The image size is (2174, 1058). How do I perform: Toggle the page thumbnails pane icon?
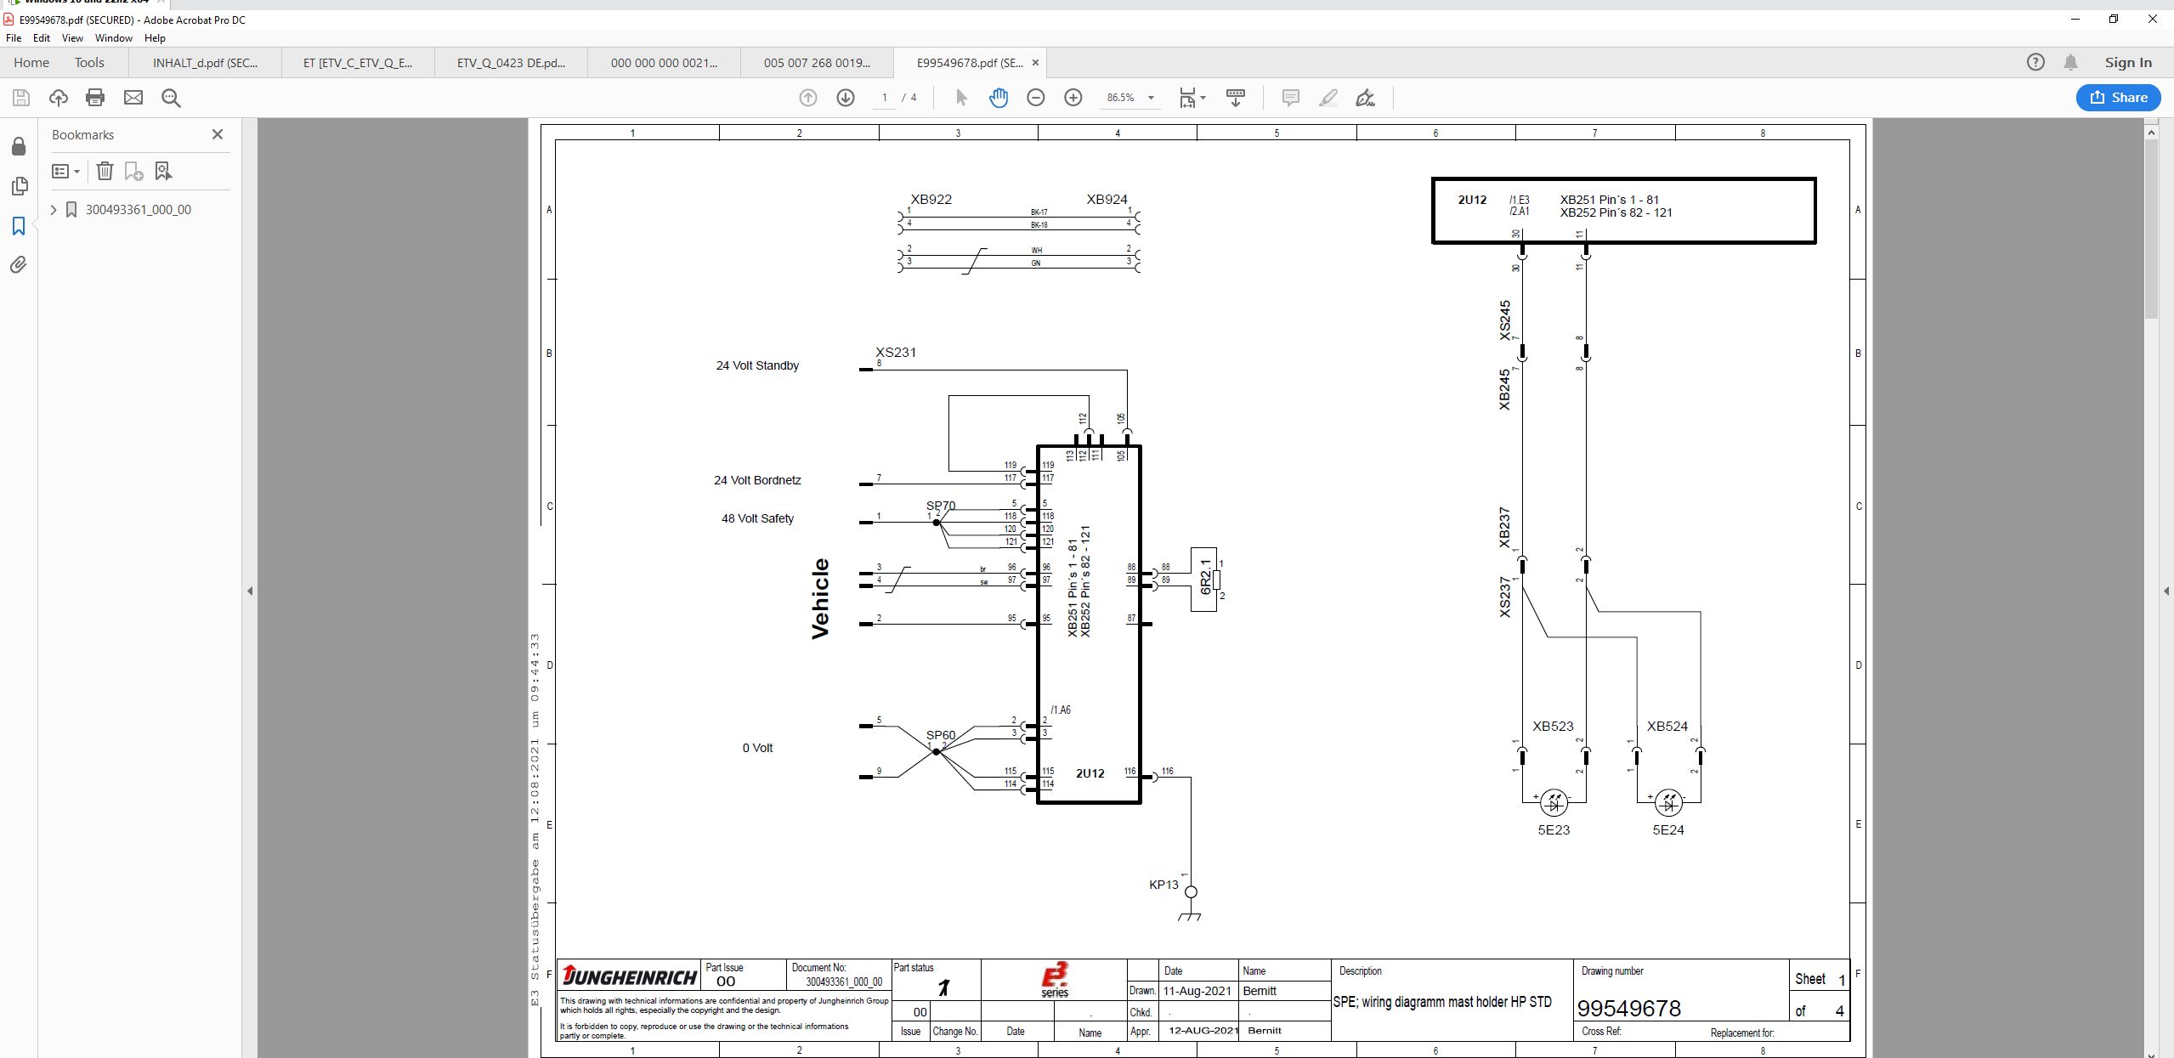[19, 186]
